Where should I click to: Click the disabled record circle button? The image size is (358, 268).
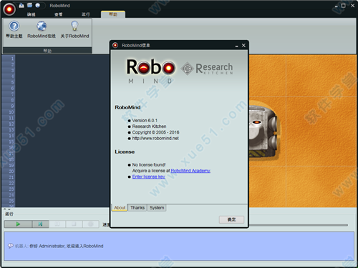90,224
